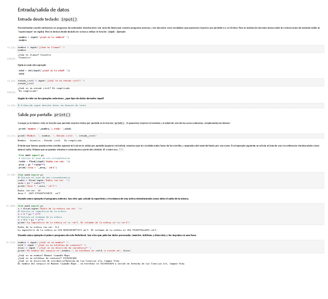Viewport: 328px width, 299px height.
Task: Click the bold question 'Según lo visto en los ejemplos anteriores'
Action: pyautogui.click(x=61, y=99)
